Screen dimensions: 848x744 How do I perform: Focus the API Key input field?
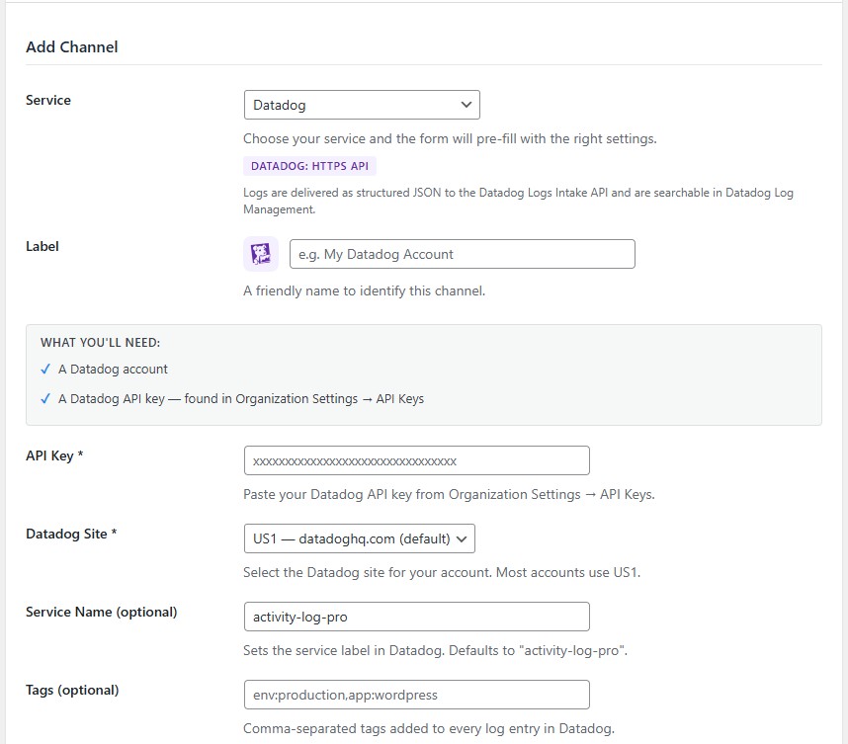point(416,460)
